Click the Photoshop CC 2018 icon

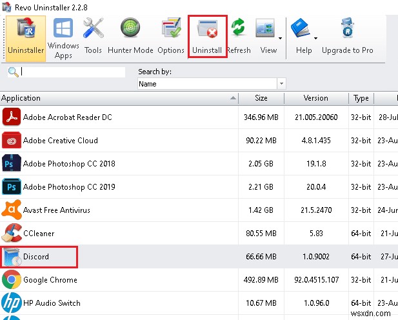(x=12, y=163)
